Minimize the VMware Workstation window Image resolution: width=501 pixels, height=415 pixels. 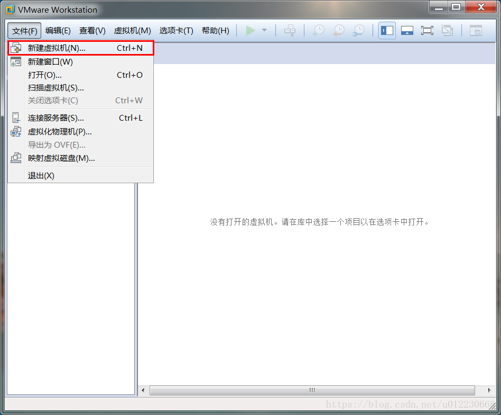[439, 7]
